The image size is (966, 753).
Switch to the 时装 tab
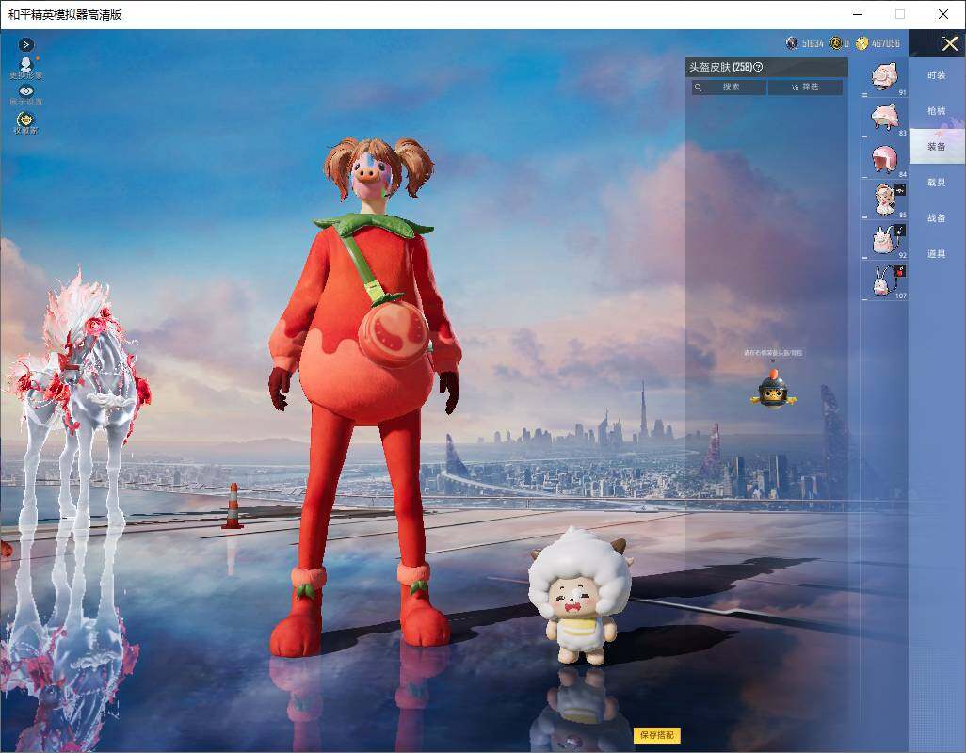pyautogui.click(x=937, y=75)
